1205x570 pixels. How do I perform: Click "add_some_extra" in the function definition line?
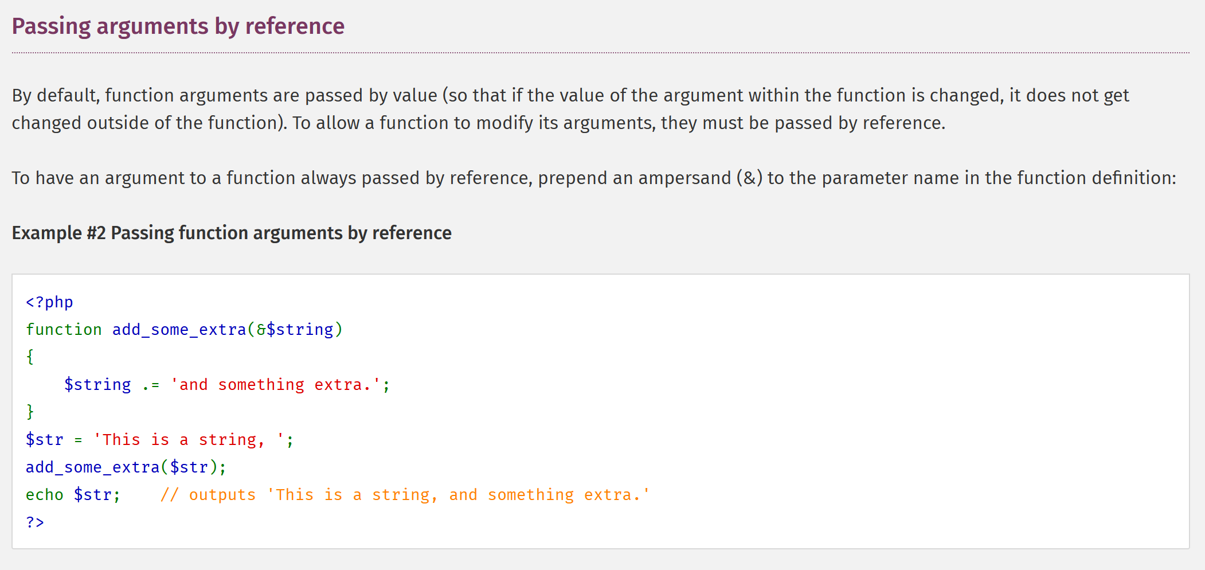point(179,330)
